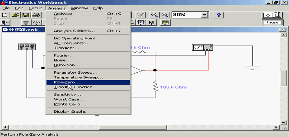Image resolution: width=289 pixels, height=137 pixels.
Task: Click the horizontal scrollbar thumb
Action: point(133,127)
